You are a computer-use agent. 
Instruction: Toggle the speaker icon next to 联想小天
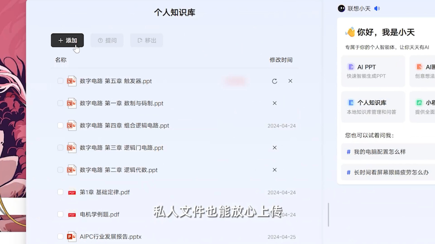click(377, 9)
